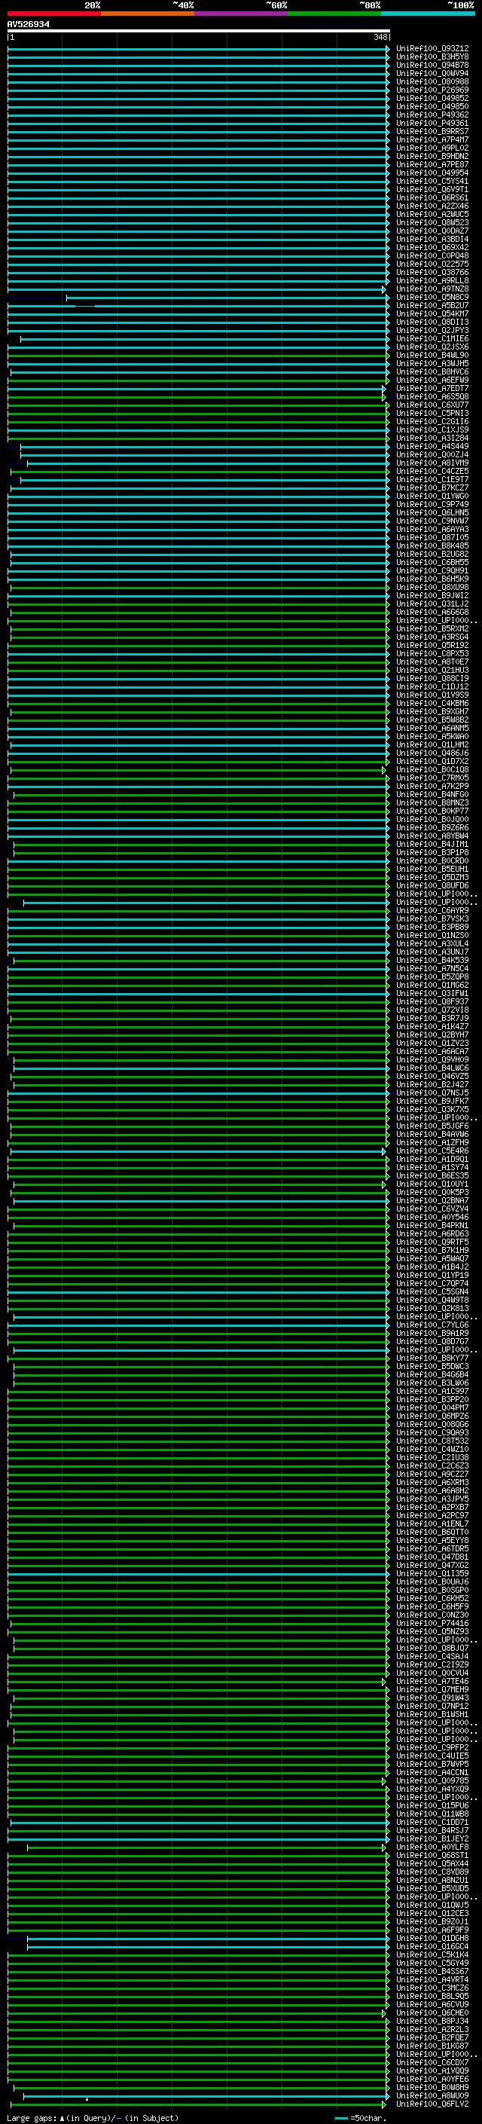Select hit label UniRef100_C6CDX7
The width and height of the screenshot is (482, 2124).
432,2062
